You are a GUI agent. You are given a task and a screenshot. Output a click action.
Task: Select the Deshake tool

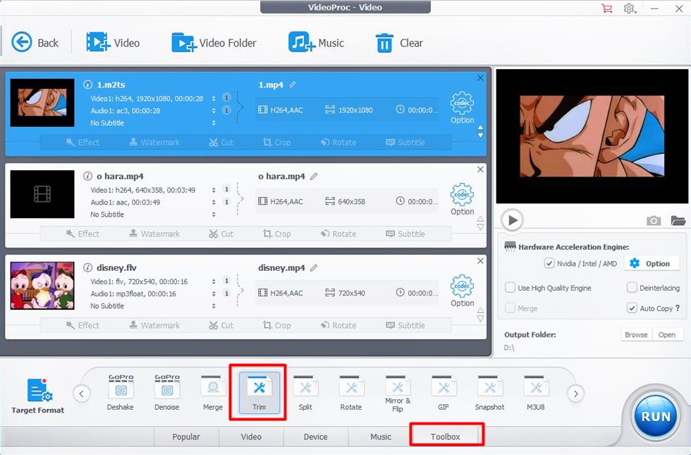pos(121,392)
